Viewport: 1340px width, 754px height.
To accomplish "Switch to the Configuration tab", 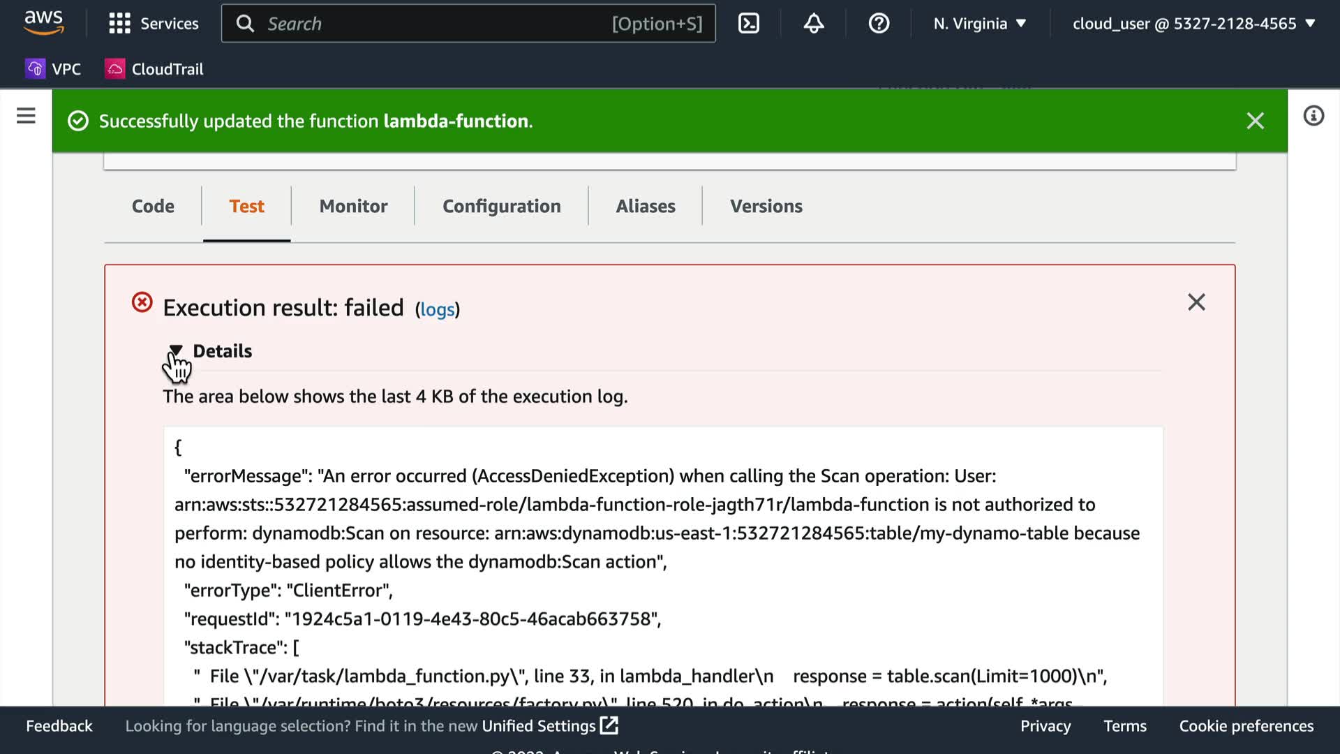I will coord(501,206).
